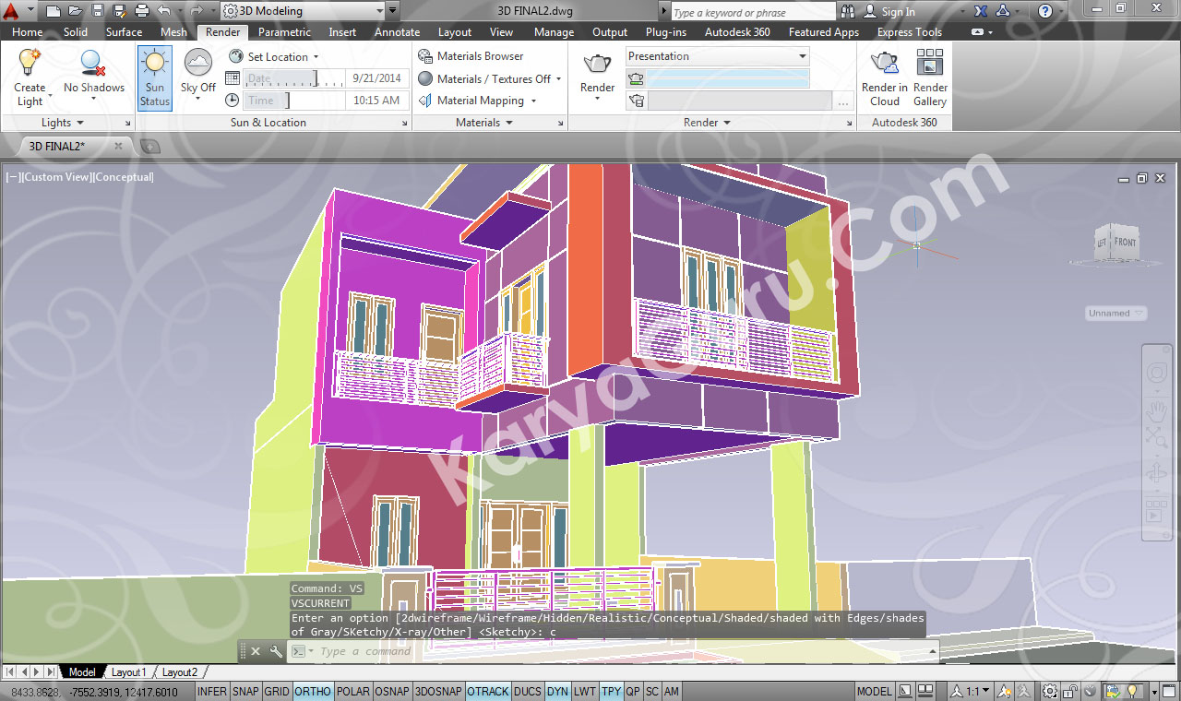Expand the Materials / Textures Off dropdown
The image size is (1181, 701).
tap(558, 79)
